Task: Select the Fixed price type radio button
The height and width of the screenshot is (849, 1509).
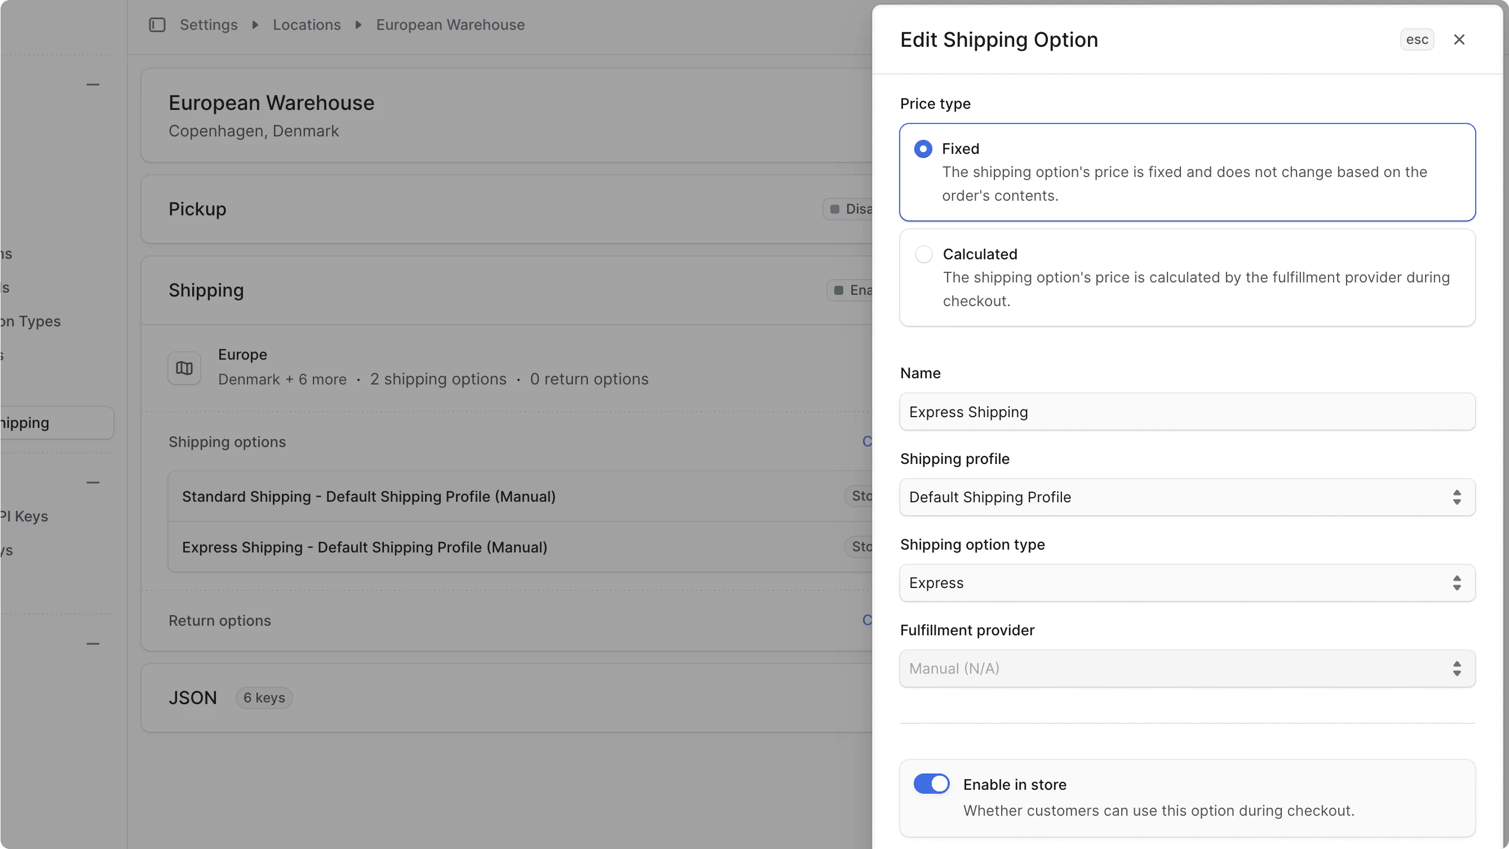Action: point(923,148)
